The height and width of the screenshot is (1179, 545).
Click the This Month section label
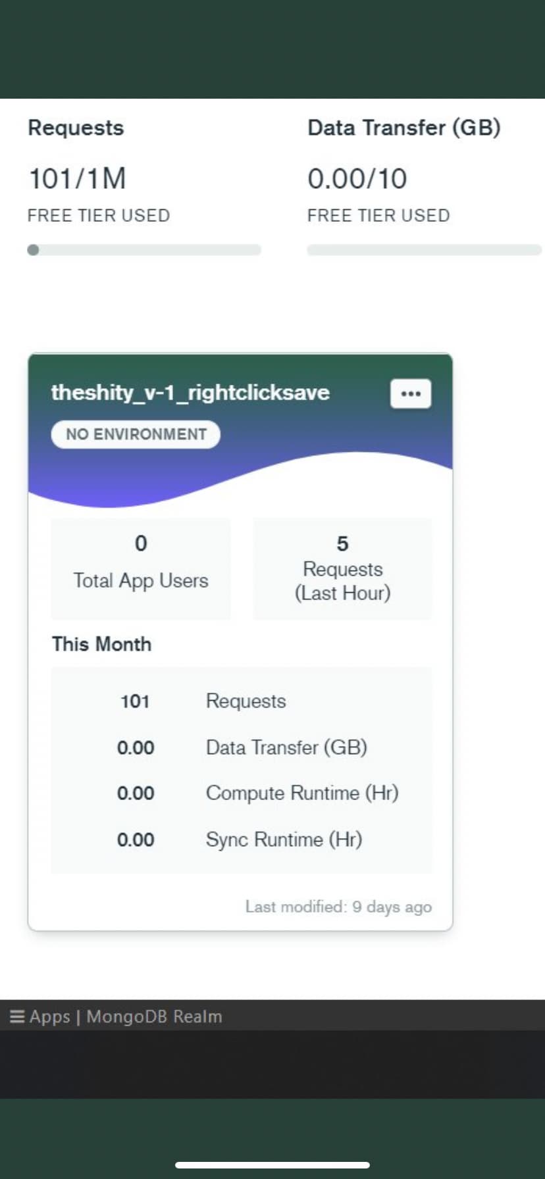[101, 644]
